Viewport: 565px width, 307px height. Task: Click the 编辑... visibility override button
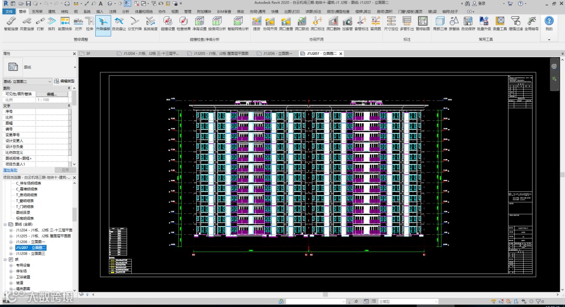pyautogui.click(x=52, y=94)
